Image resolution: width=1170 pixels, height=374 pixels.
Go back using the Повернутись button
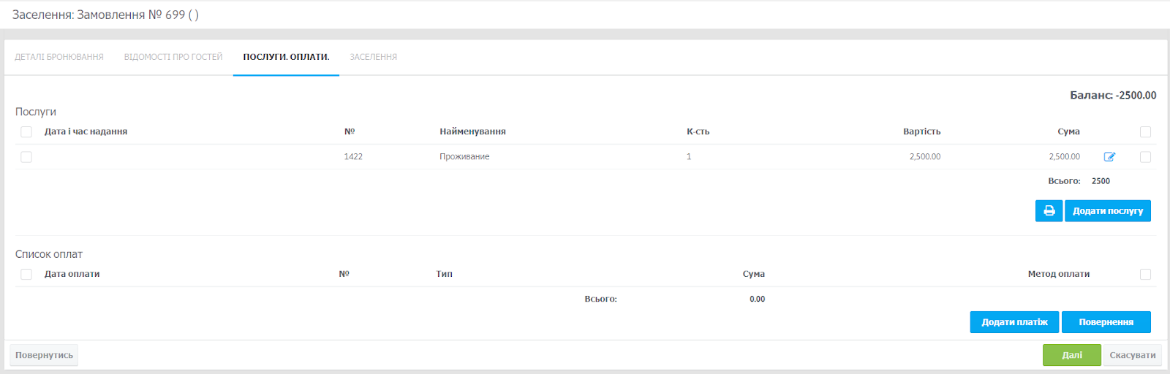coord(44,355)
